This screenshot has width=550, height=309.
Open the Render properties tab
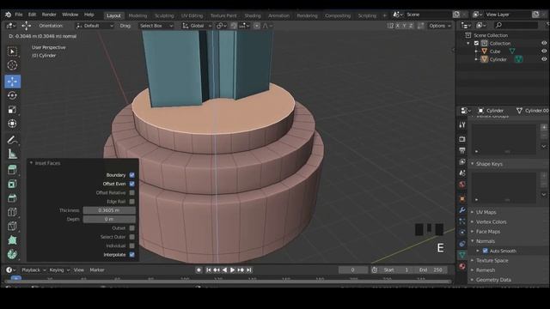click(462, 139)
